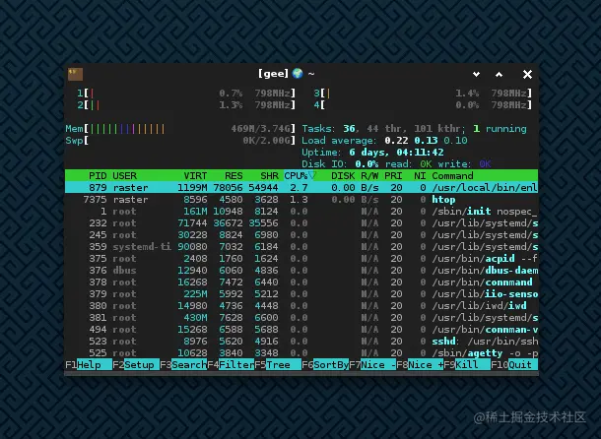Screen dimensions: 601x439
Task: Sort by the PRI column header
Action: (393, 175)
